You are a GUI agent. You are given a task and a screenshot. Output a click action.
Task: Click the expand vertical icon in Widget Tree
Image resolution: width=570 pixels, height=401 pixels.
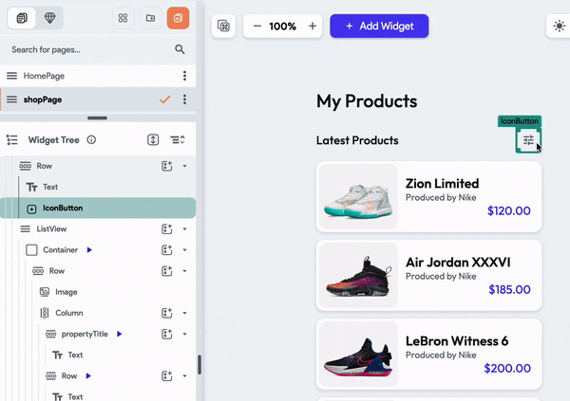click(153, 139)
